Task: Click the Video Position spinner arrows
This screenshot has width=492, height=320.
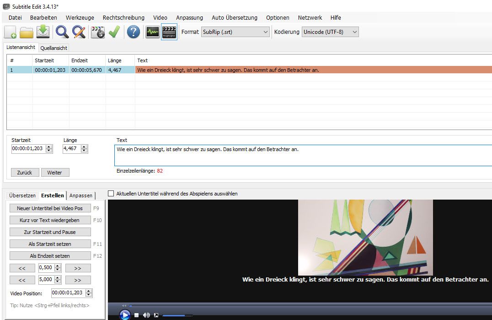Action: [89, 293]
